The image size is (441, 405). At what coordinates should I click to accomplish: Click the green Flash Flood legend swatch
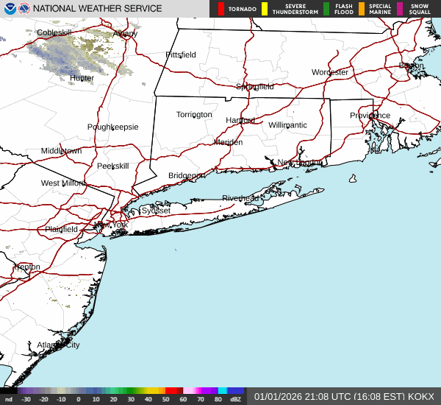tap(326, 9)
